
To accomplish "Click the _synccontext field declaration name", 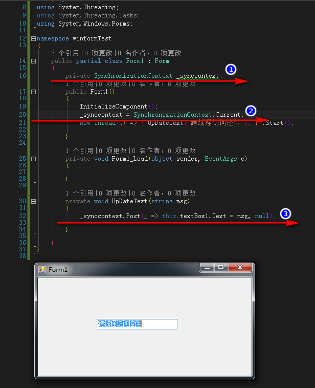I will (x=197, y=76).
